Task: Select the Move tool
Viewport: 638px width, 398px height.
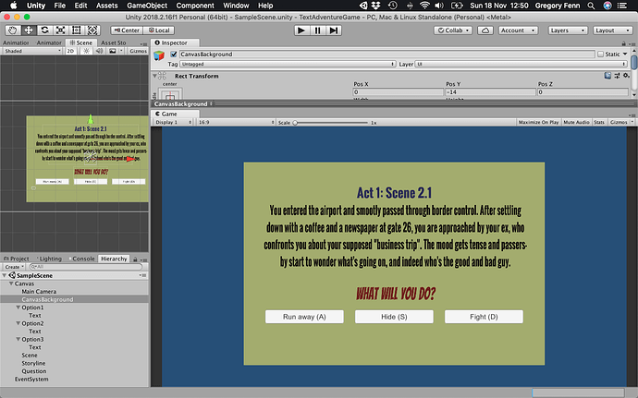Action: pos(29,30)
